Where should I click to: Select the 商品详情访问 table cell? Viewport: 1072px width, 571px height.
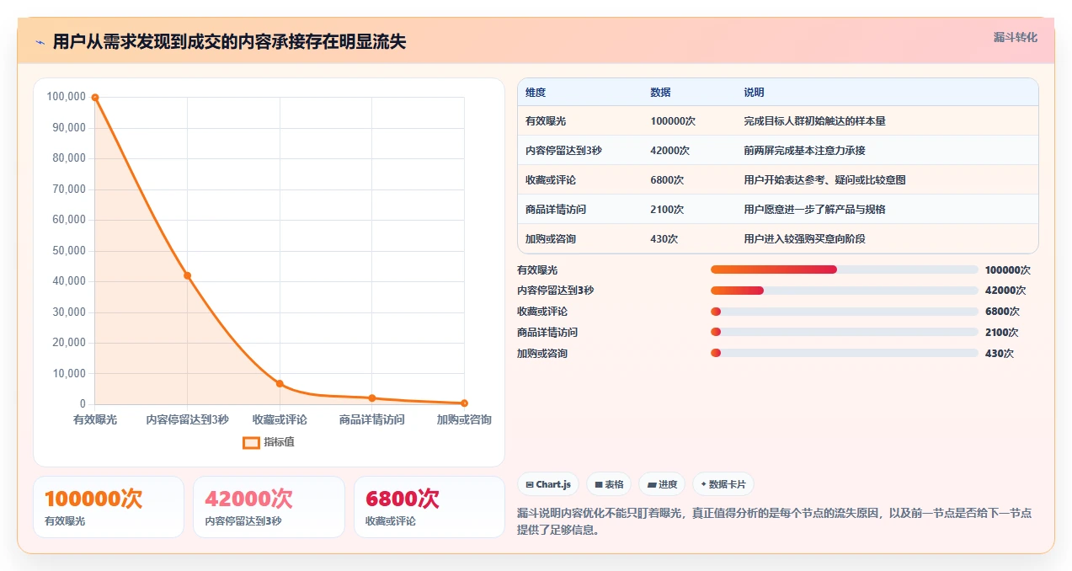click(x=556, y=210)
